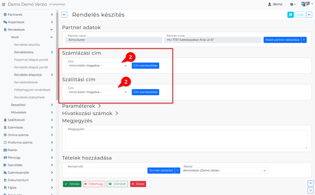315x195 pixels.
Task: Open the hamburger menu icon
Action: [4, 4]
